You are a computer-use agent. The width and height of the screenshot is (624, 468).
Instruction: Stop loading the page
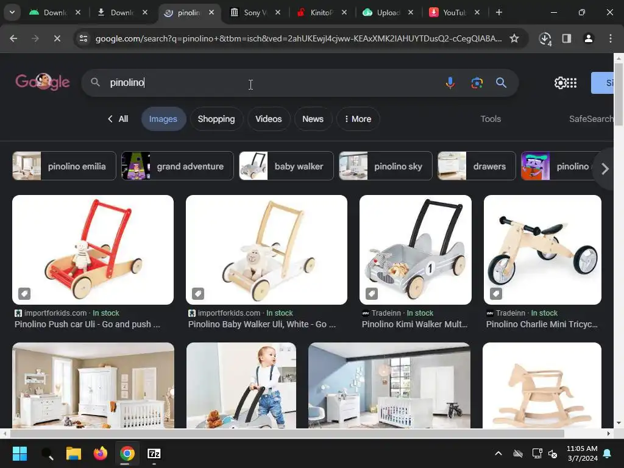click(57, 38)
